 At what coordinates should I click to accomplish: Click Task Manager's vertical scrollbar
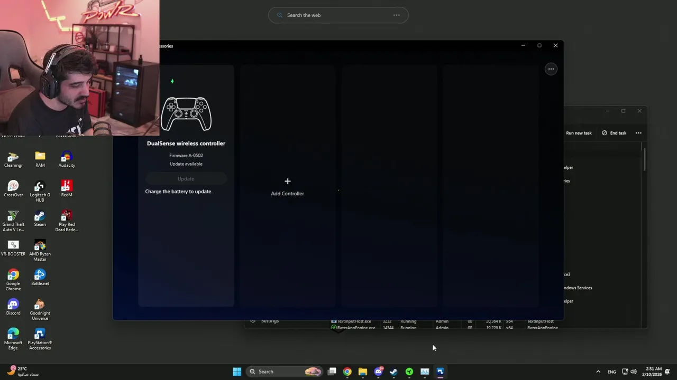point(645,159)
